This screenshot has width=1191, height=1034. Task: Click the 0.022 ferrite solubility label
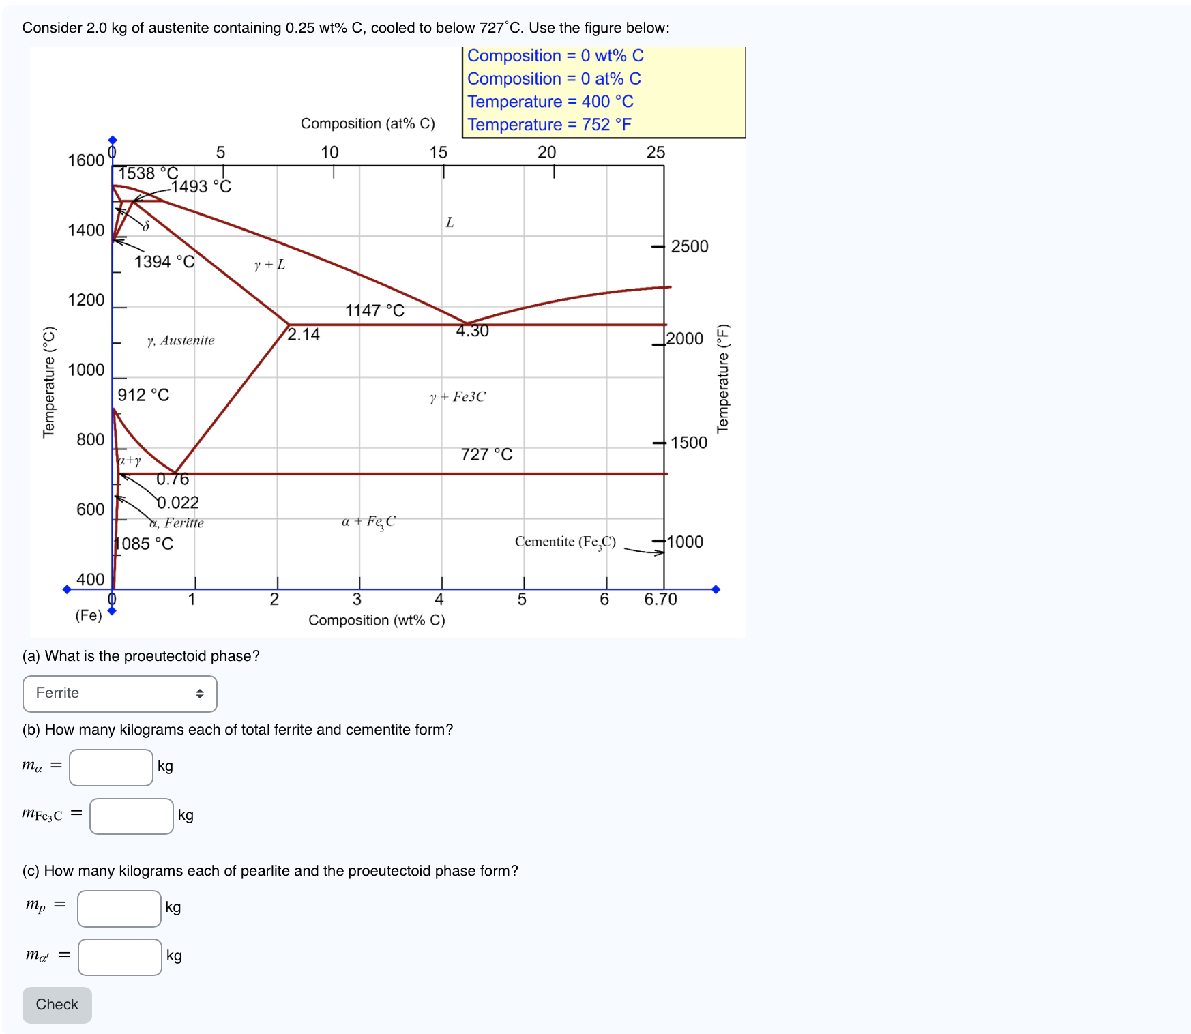point(178,503)
